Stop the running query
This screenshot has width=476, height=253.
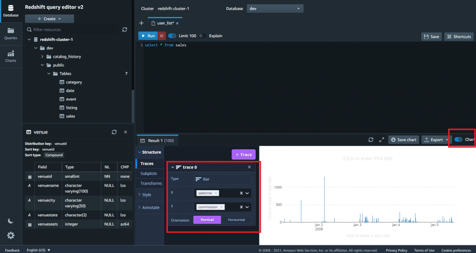pos(161,36)
